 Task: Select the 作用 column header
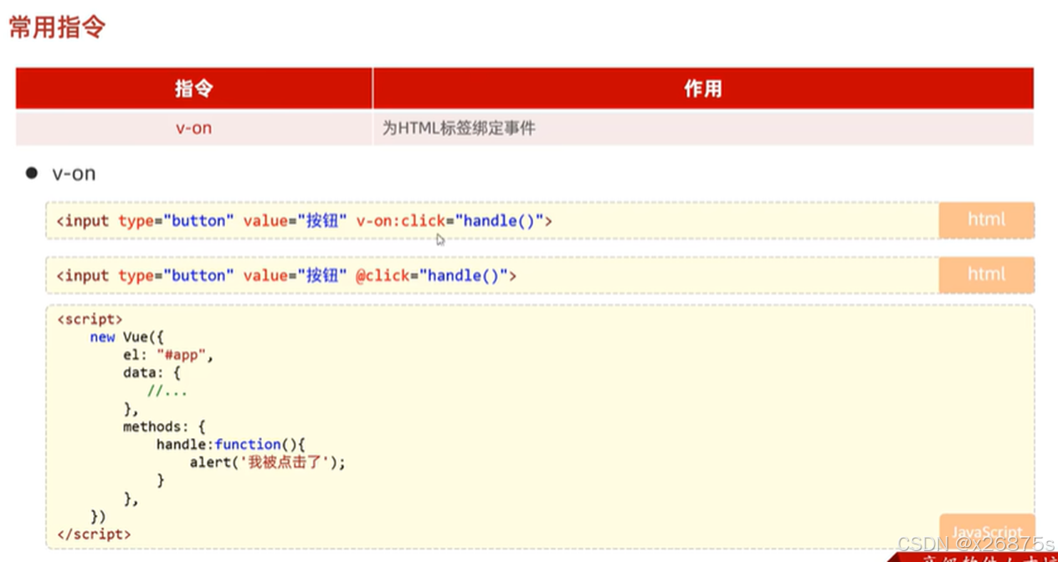703,89
